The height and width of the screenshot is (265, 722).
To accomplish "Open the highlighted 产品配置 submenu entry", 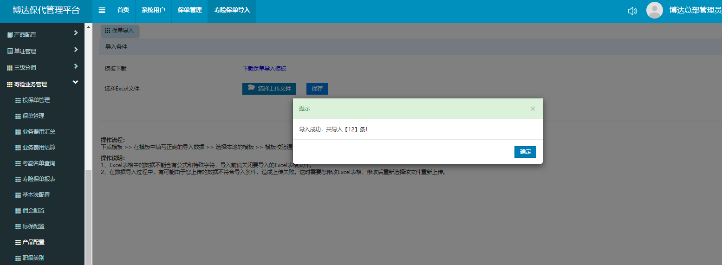I will pos(33,242).
